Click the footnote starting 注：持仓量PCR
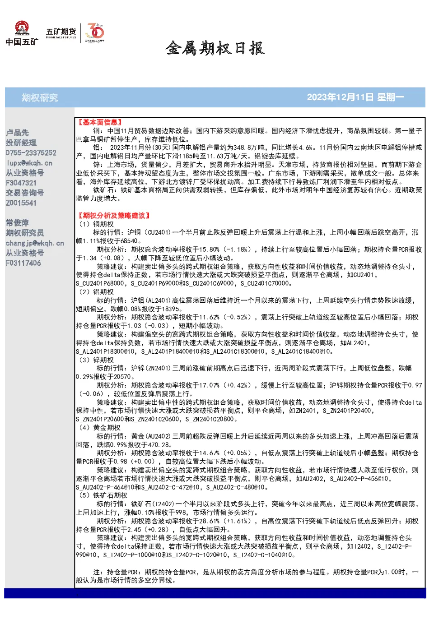 tap(247, 576)
